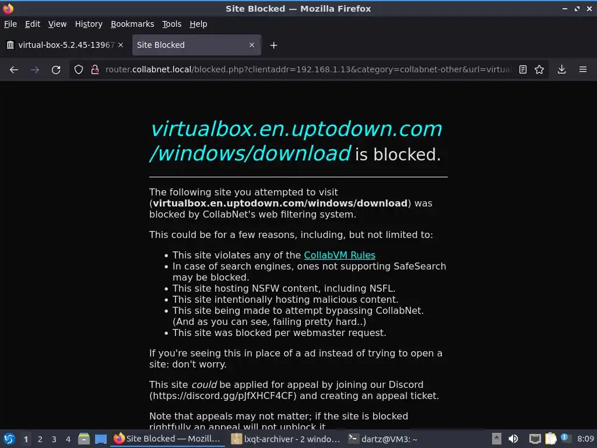Open the Tools menu
Viewport: 597px width, 448px height.
click(x=172, y=24)
